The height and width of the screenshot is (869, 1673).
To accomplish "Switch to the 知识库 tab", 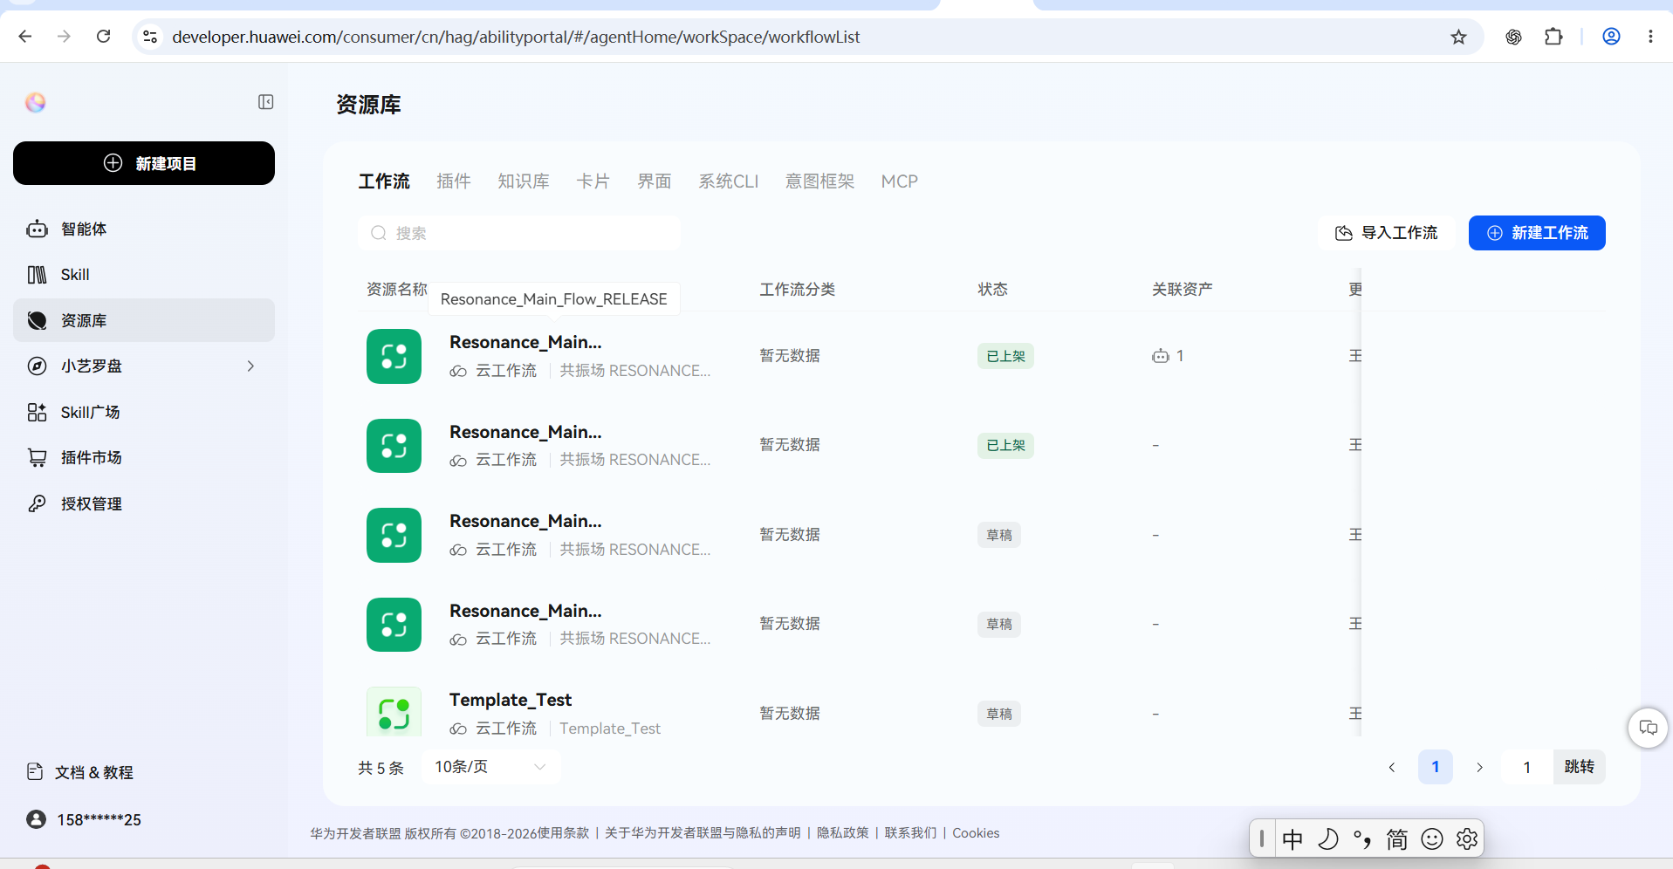I will click(x=524, y=181).
